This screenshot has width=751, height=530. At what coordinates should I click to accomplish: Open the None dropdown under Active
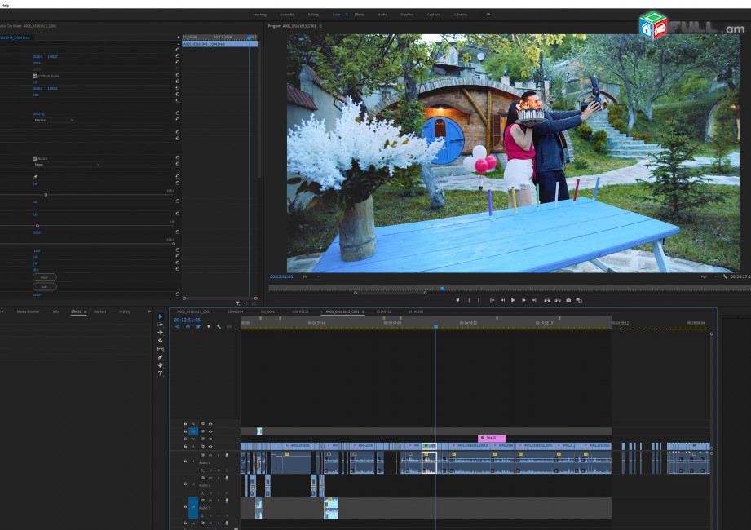[67, 165]
